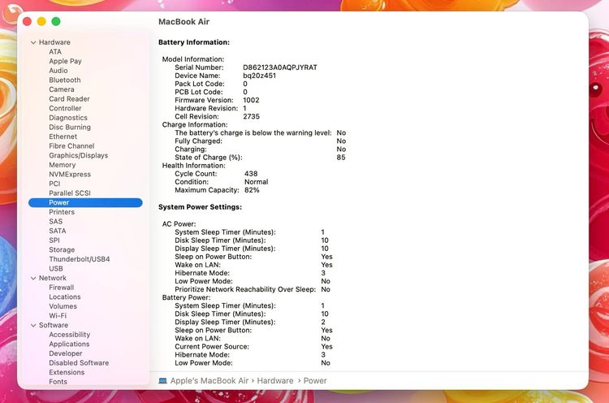Image resolution: width=609 pixels, height=403 pixels.
Task: Open the Card Reader entry
Action: [x=69, y=98]
